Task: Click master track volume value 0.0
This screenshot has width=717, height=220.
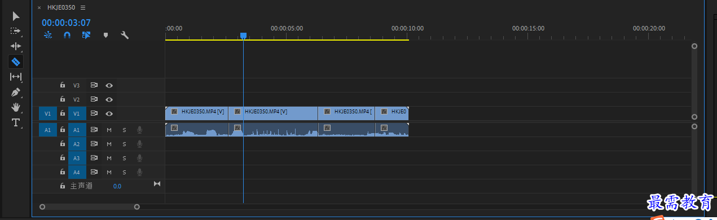Action: (x=117, y=186)
